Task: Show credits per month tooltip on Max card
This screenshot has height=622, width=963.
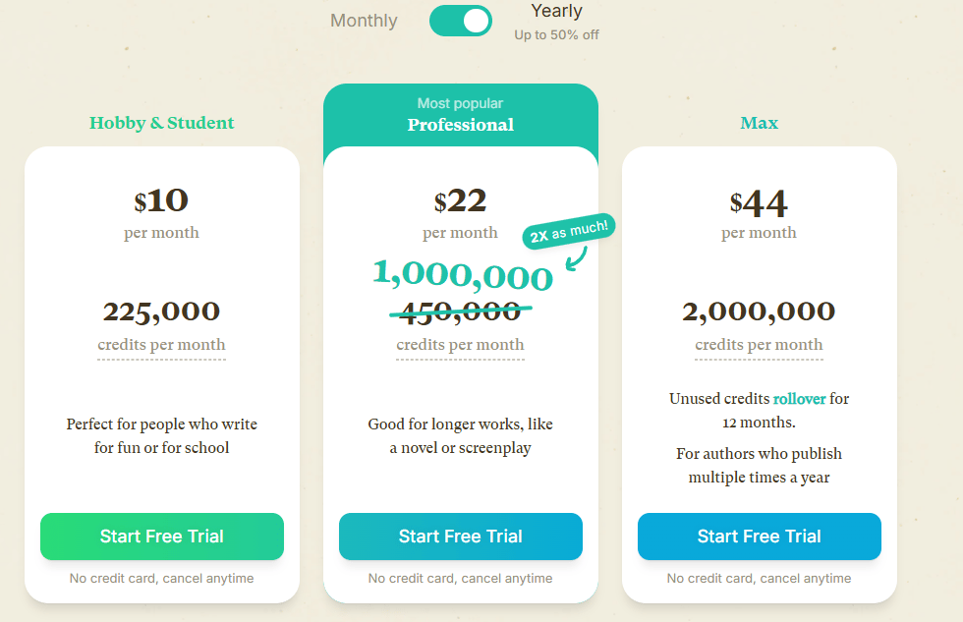Action: coord(759,344)
